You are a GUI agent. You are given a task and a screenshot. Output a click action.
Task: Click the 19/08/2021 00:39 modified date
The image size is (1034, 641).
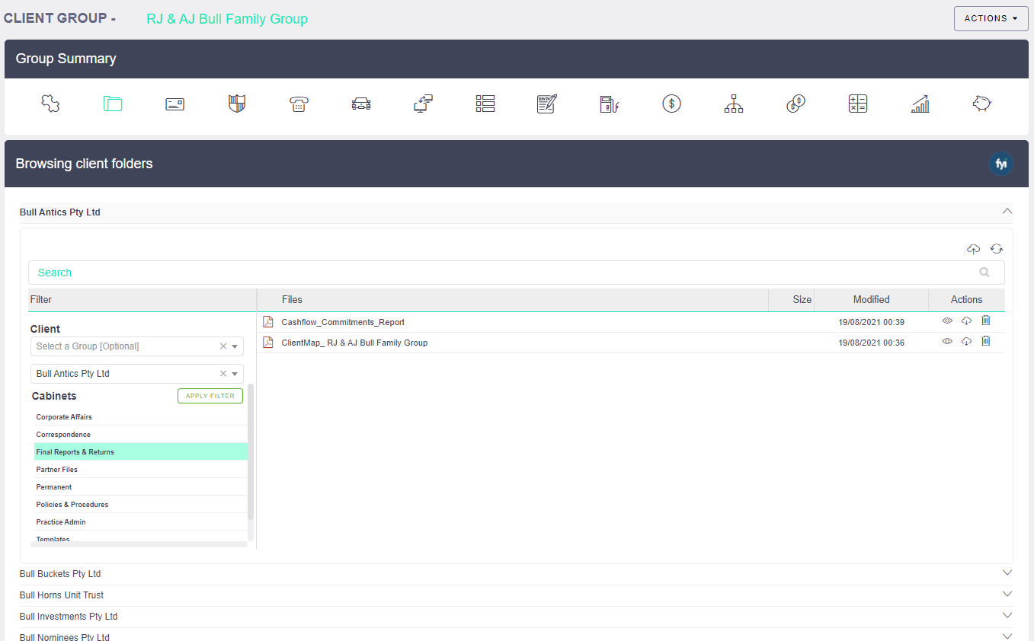(x=871, y=322)
